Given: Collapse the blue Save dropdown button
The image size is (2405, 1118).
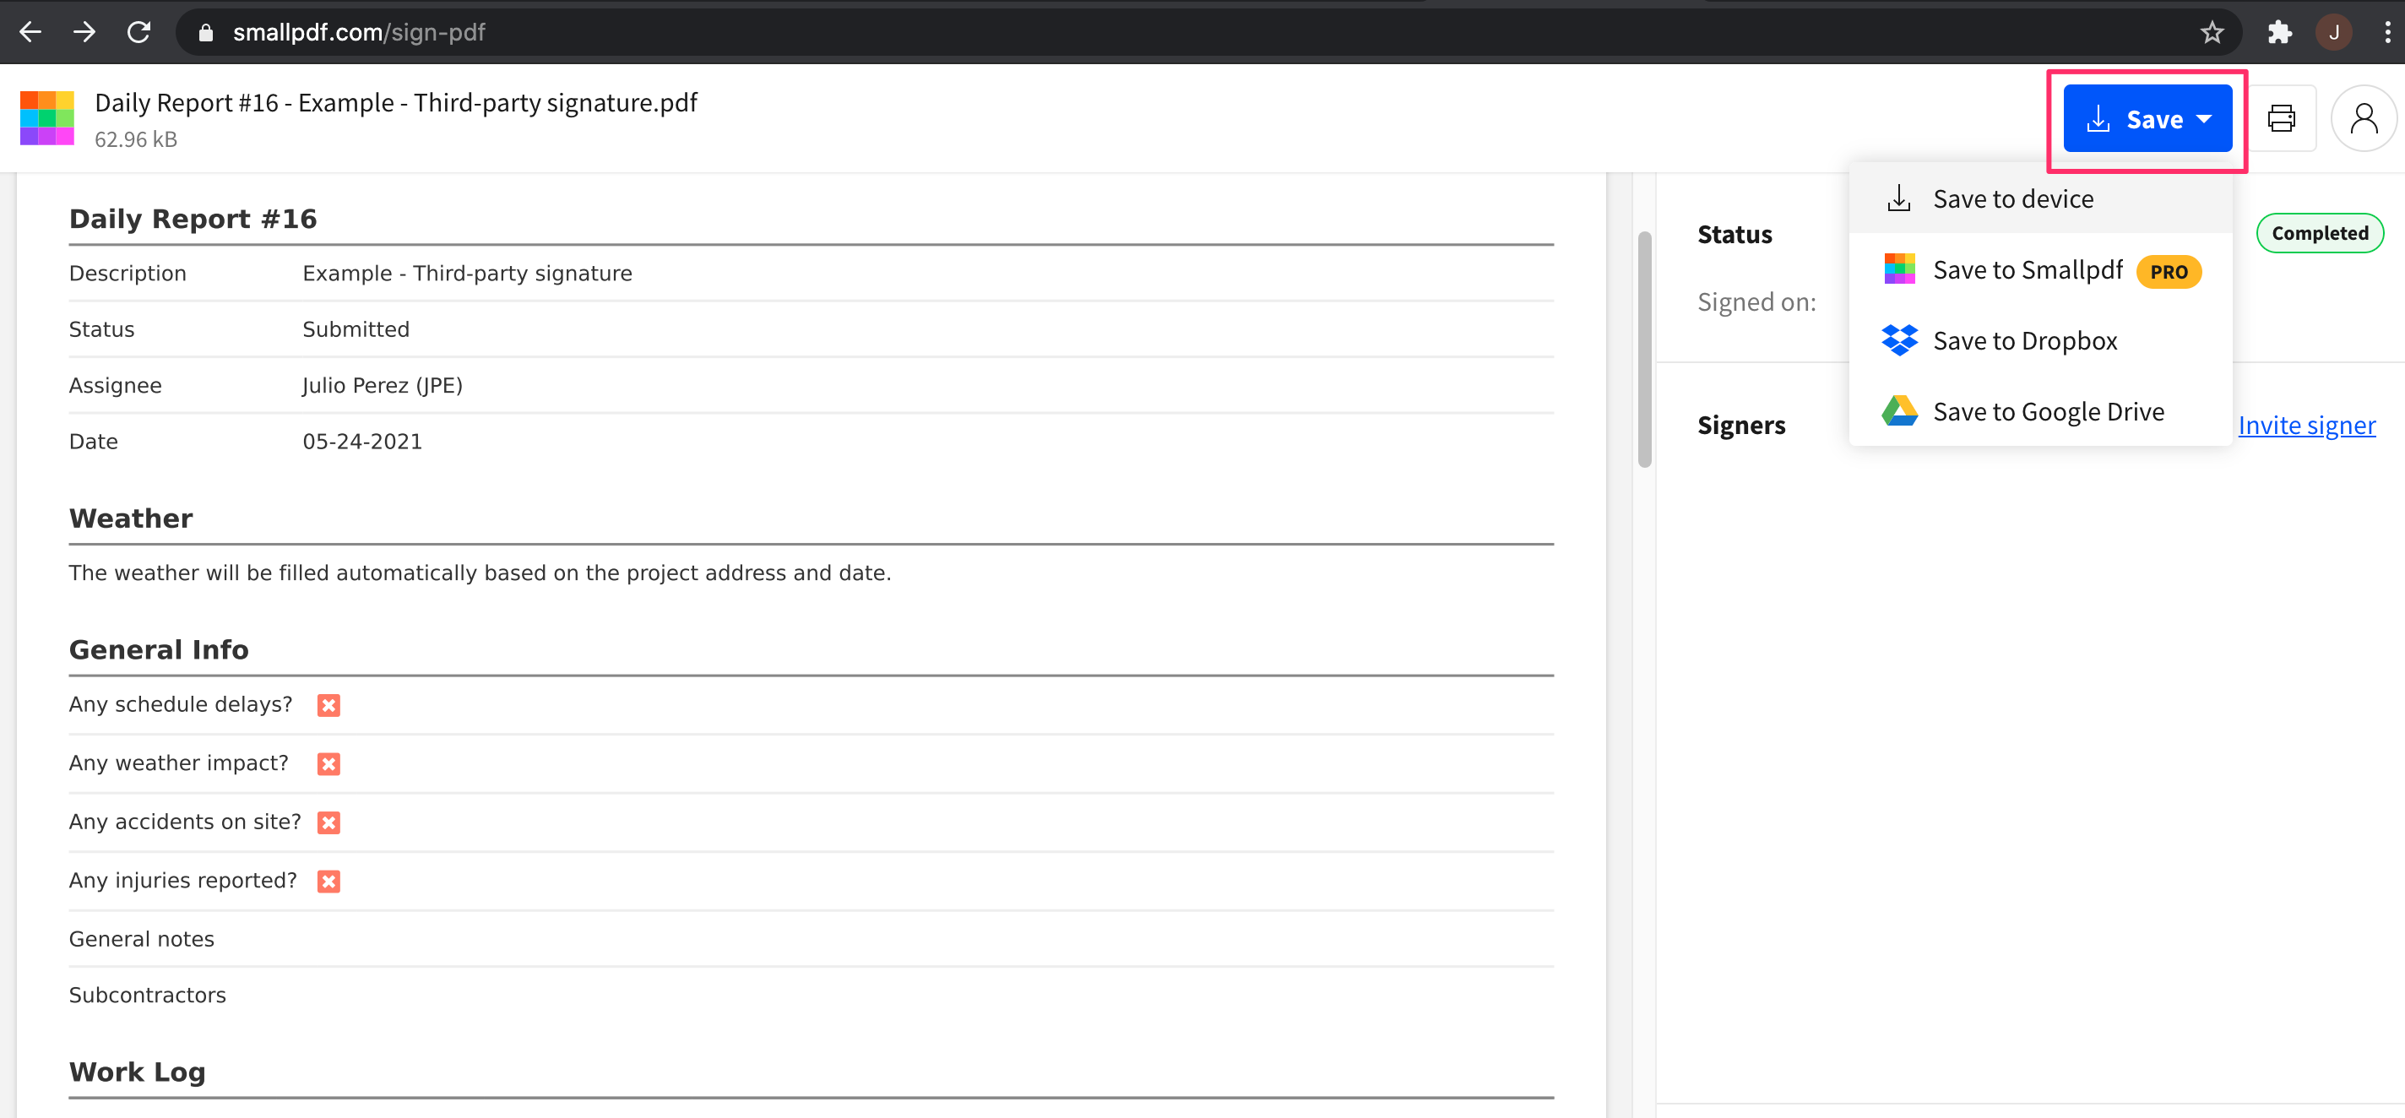Looking at the screenshot, I should coord(2147,118).
